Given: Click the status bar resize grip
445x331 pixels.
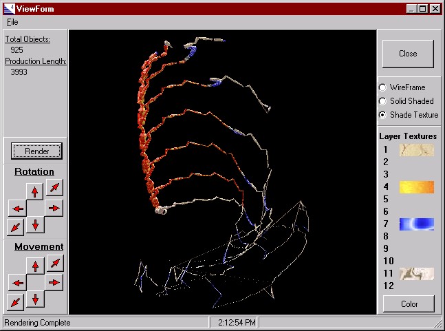Looking at the screenshot, I should coord(438,323).
